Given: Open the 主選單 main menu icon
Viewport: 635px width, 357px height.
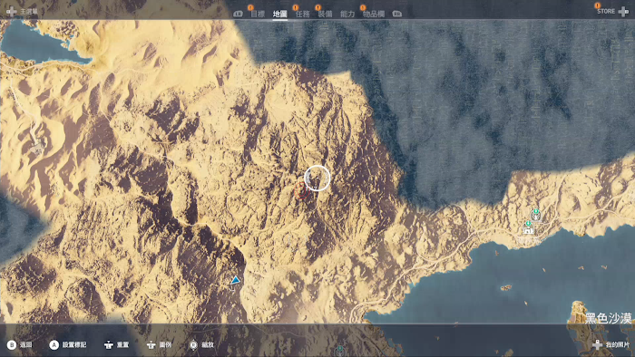Looking at the screenshot, I should pyautogui.click(x=11, y=11).
